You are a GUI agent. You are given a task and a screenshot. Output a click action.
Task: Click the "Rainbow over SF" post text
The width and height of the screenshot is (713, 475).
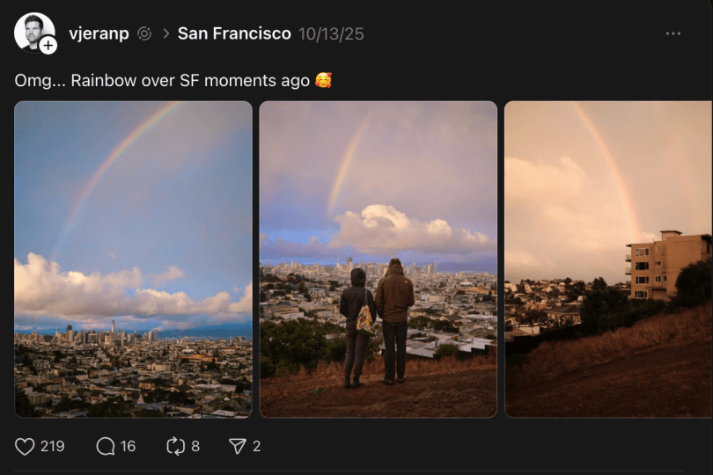[163, 80]
